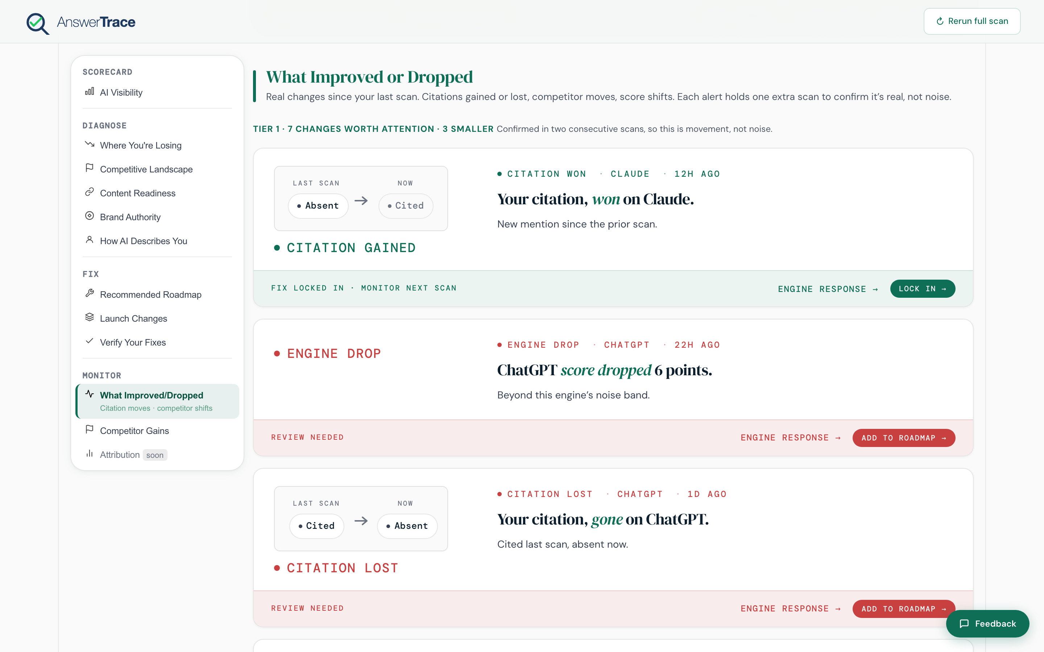
Task: Click "Your citation, gone on ChatGPT." headline
Action: 603,519
